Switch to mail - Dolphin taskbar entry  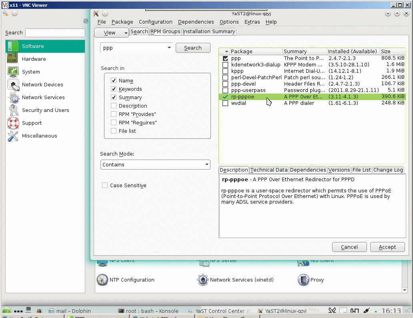click(x=70, y=311)
